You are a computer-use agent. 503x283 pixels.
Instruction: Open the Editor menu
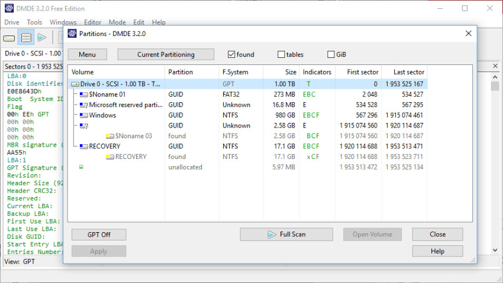coord(93,22)
